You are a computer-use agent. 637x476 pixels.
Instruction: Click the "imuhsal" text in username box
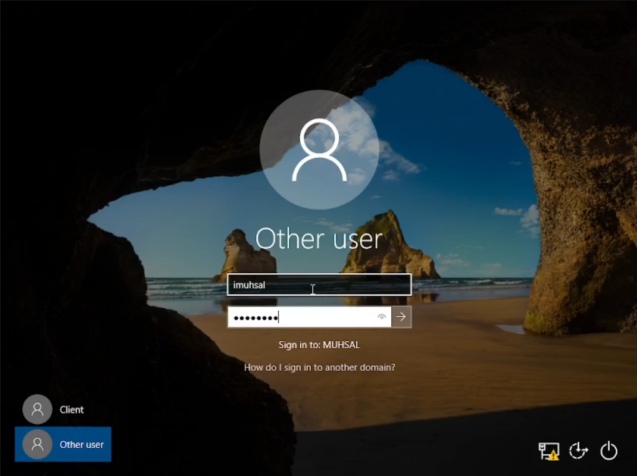[249, 285]
